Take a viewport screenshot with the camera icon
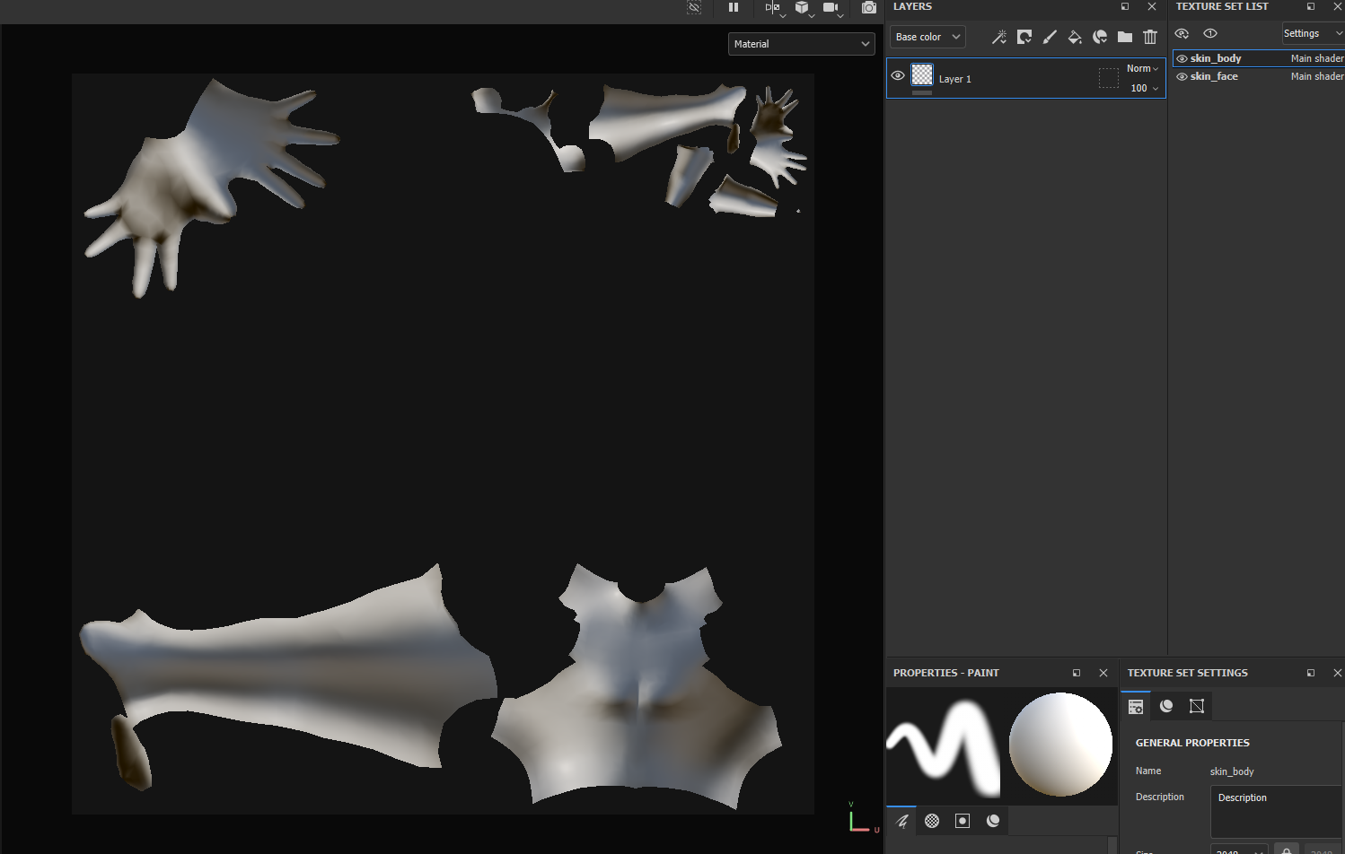1345x854 pixels. 868,7
